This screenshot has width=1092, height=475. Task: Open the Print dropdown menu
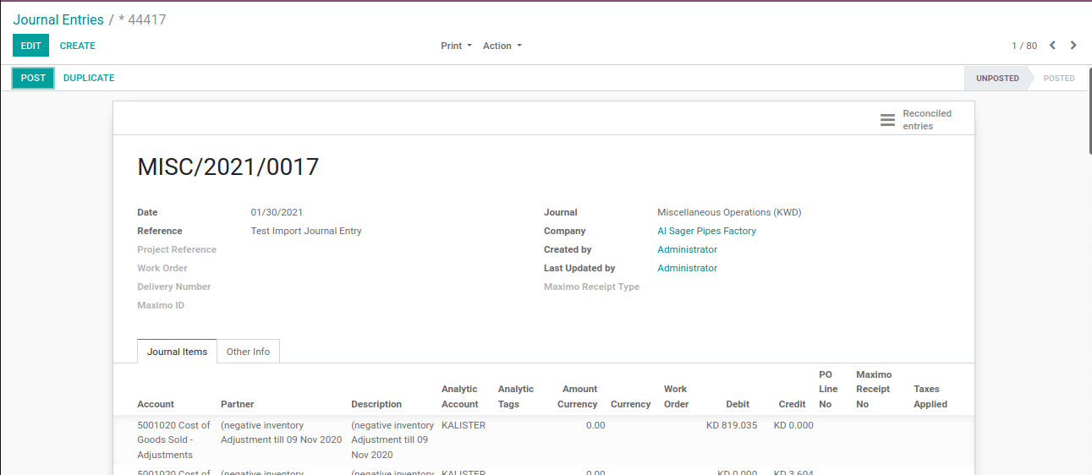(456, 46)
